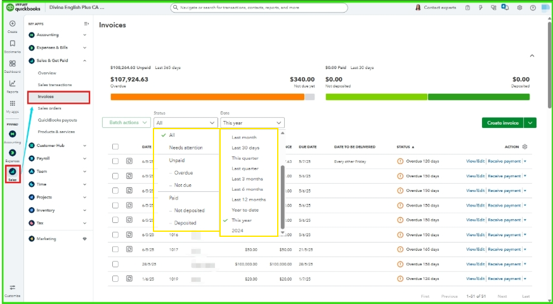Go to Dashboard icon in left rail
This screenshot has height=304, width=553.
(x=12, y=64)
